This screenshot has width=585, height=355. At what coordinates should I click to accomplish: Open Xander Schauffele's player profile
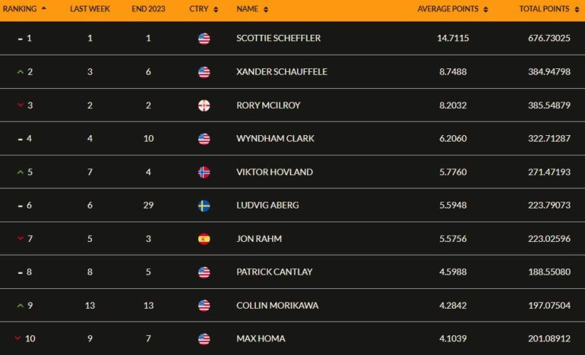282,71
